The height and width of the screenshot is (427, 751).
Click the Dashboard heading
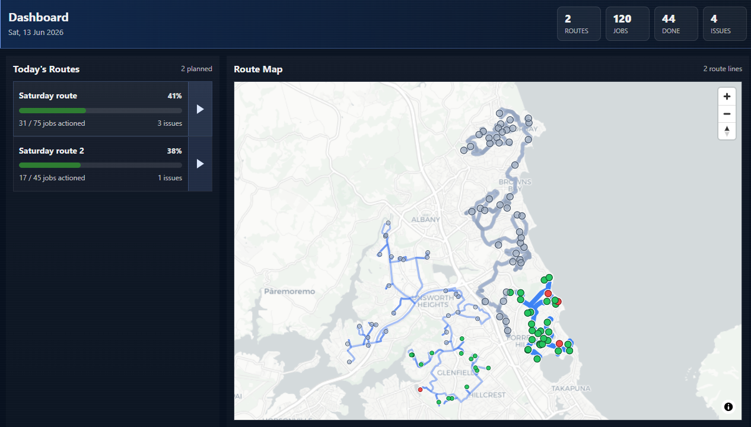tap(39, 17)
